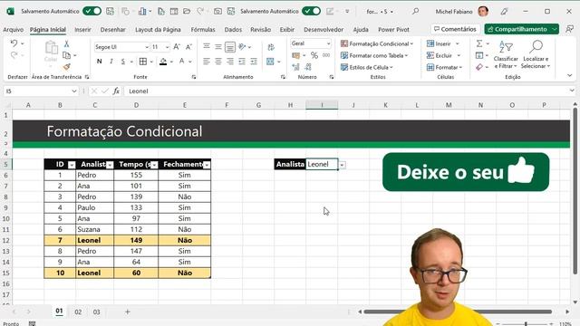Open the Tempo column filter dropdown

(154, 165)
